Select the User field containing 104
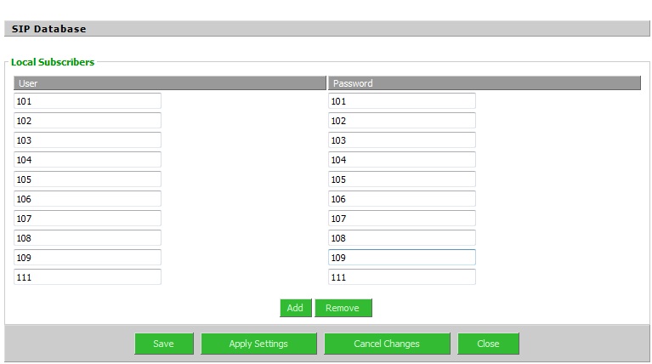The image size is (652, 364). pos(88,160)
